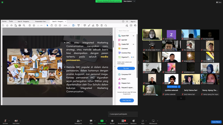Open Export PDF tool

(125, 36)
